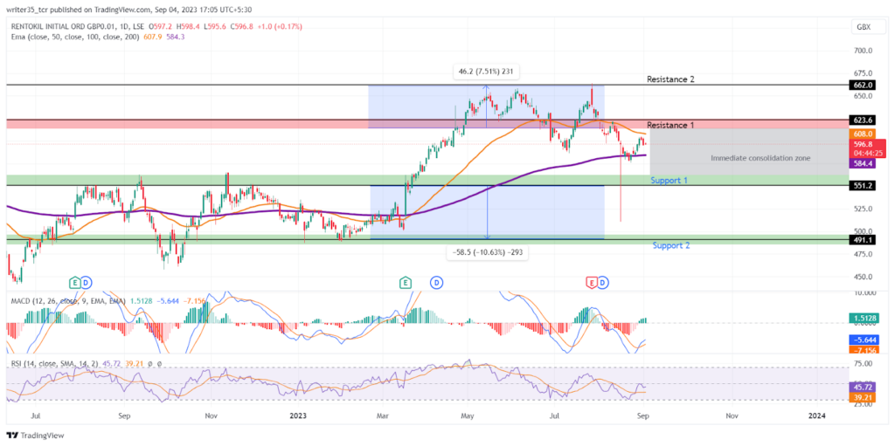Screen dimensions: 895x446
Task: Click the 475.0 price scale label
Action: 861,254
